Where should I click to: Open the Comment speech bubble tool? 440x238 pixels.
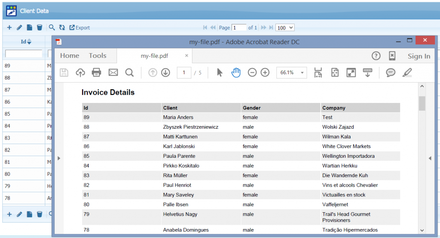pyautogui.click(x=391, y=72)
